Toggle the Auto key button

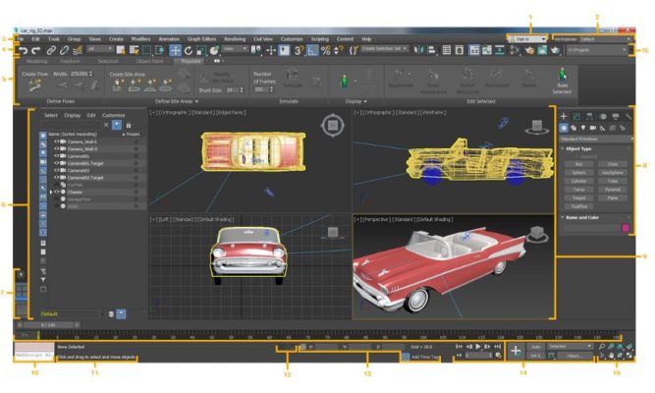[x=535, y=347]
